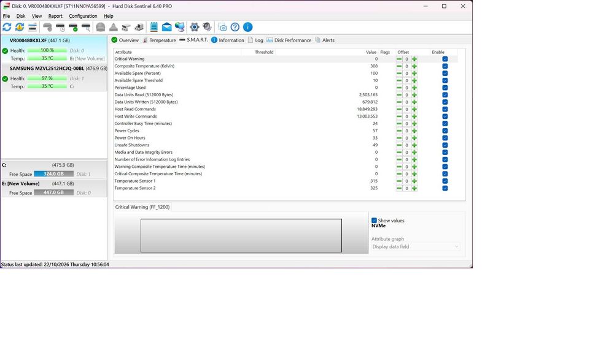The image size is (614, 345).
Task: Select the Unsafe Shutdowns attribute row
Action: tap(286, 145)
